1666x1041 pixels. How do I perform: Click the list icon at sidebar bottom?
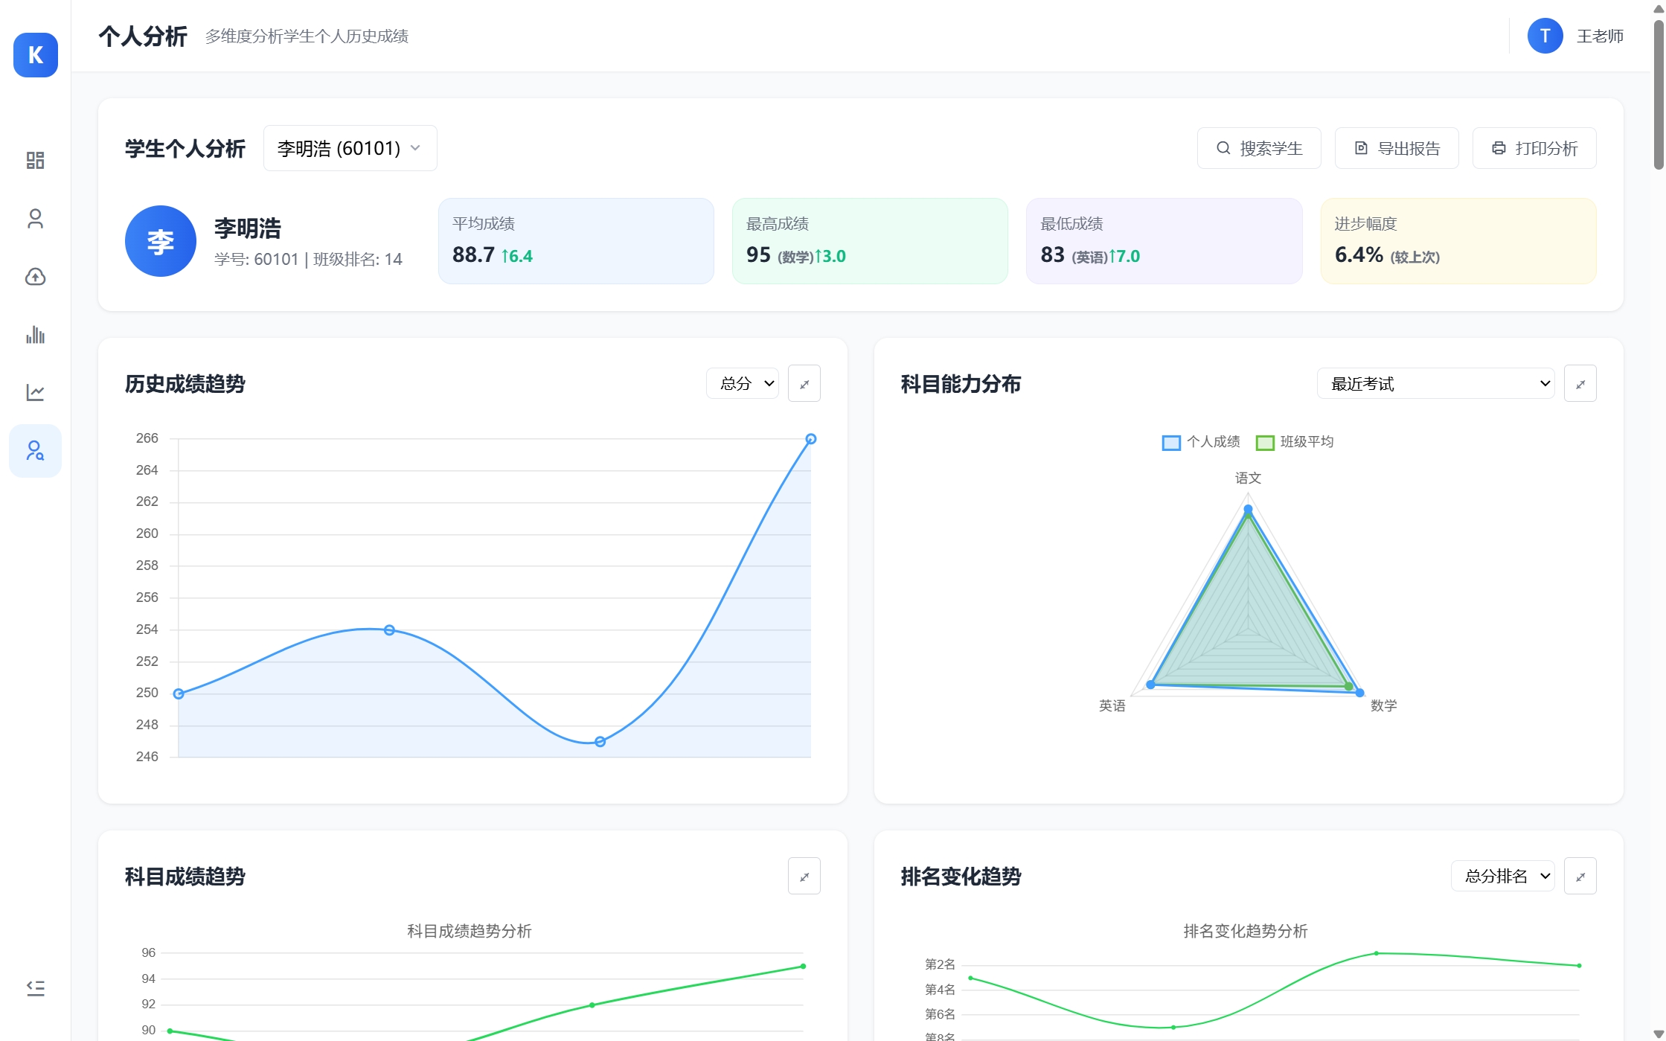click(35, 987)
